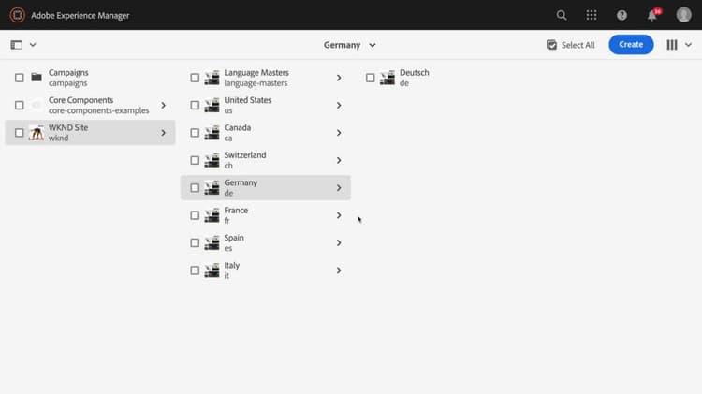This screenshot has width=702, height=394.
Task: Check the United States checkbox
Action: click(x=195, y=105)
